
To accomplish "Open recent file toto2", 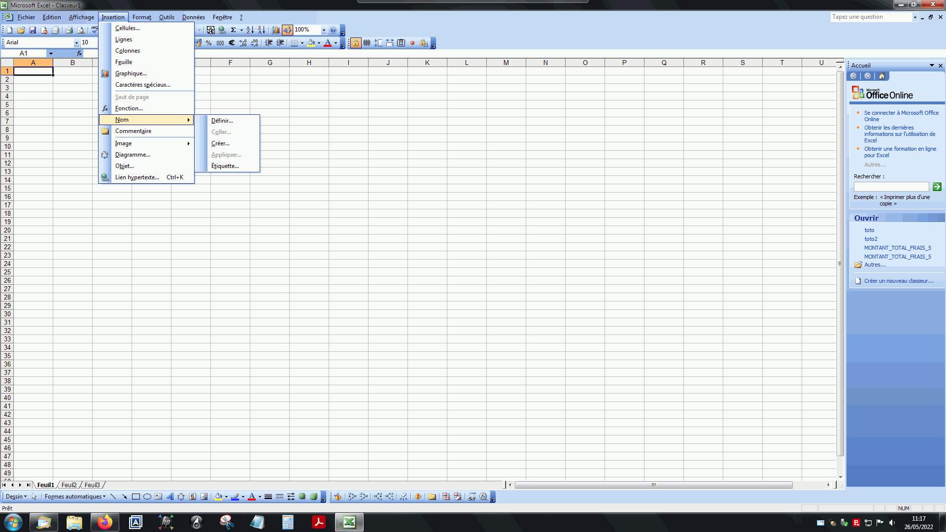I will click(871, 239).
